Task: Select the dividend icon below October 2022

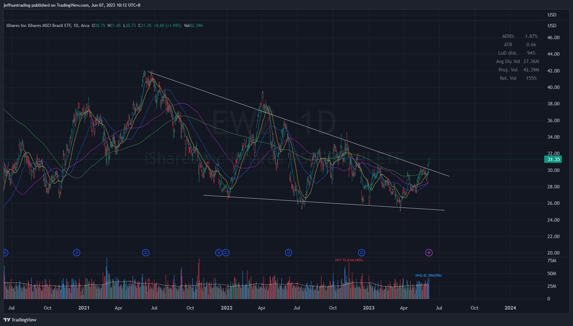Action: pyautogui.click(x=361, y=252)
